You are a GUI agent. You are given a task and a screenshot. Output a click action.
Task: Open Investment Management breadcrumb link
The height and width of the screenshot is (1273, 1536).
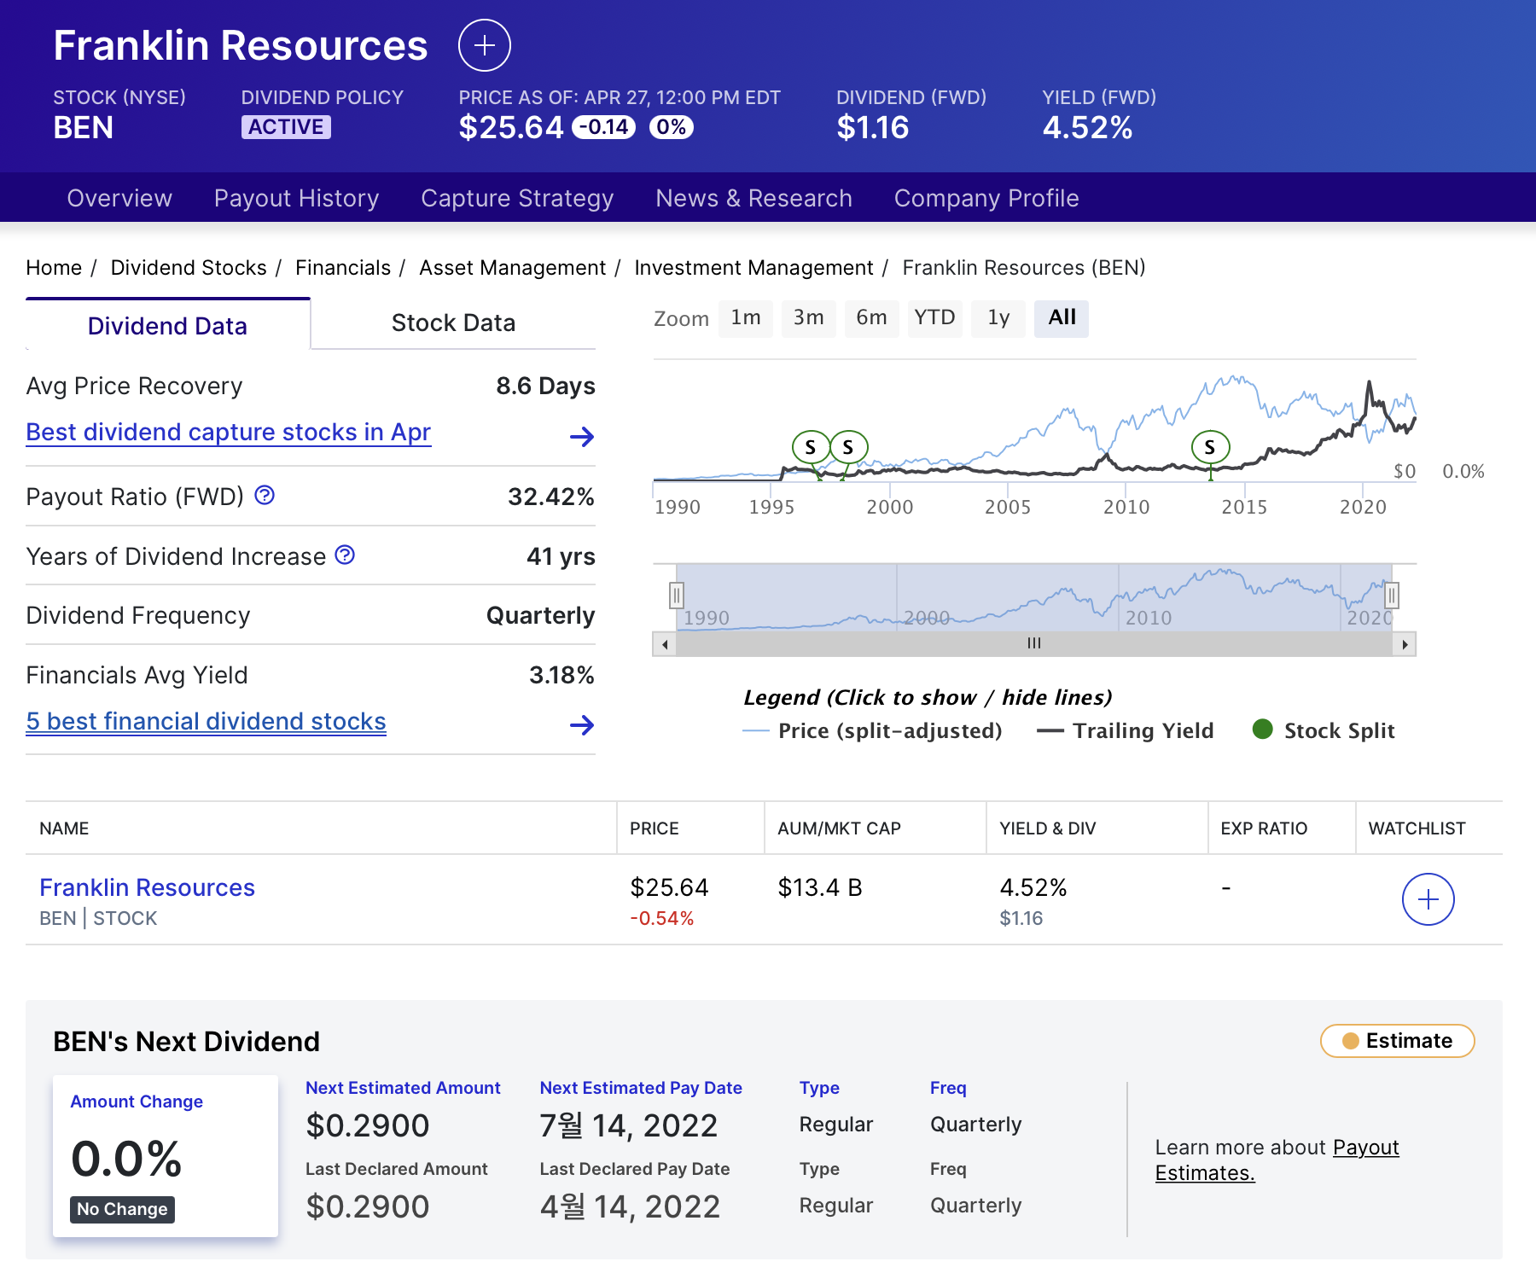753,268
